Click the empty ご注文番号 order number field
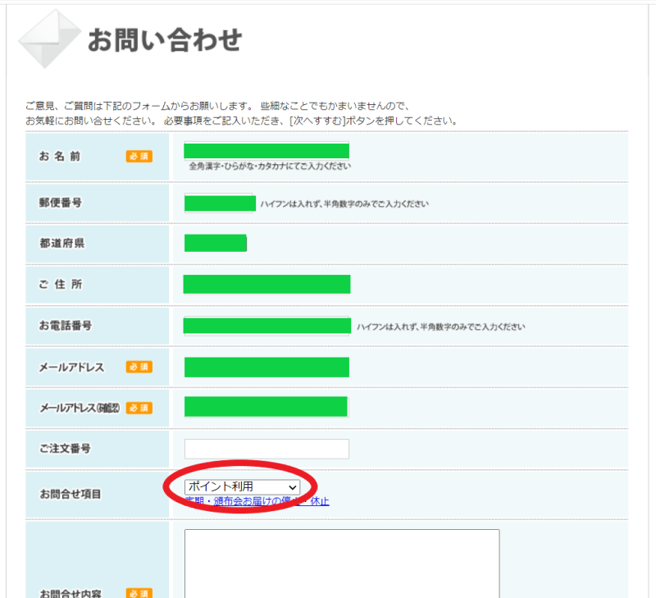The image size is (656, 598). point(266,449)
